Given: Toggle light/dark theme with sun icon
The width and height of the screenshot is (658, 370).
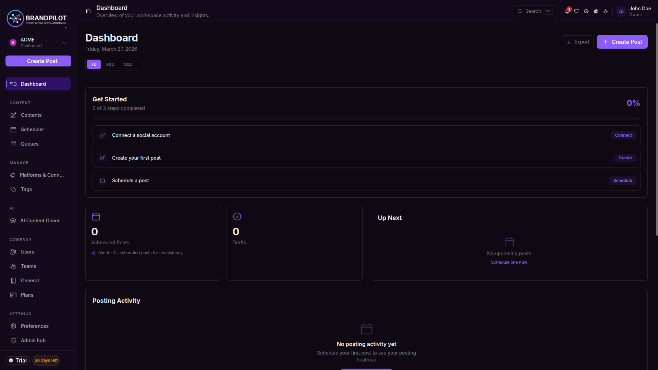Looking at the screenshot, I should (606, 11).
